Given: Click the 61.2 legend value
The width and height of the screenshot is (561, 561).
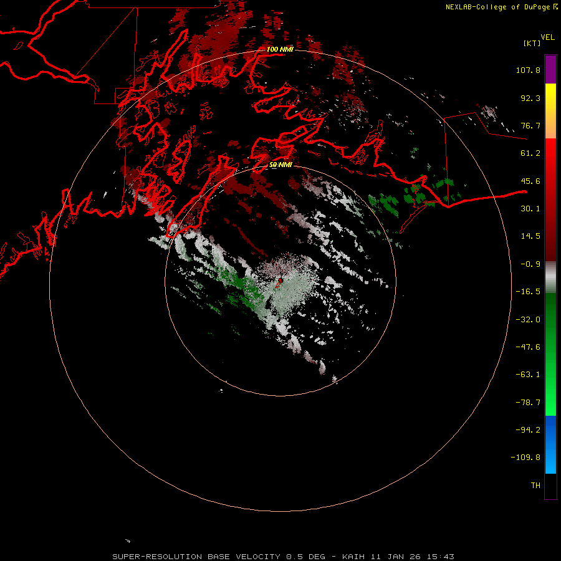Looking at the screenshot, I should (x=530, y=153).
